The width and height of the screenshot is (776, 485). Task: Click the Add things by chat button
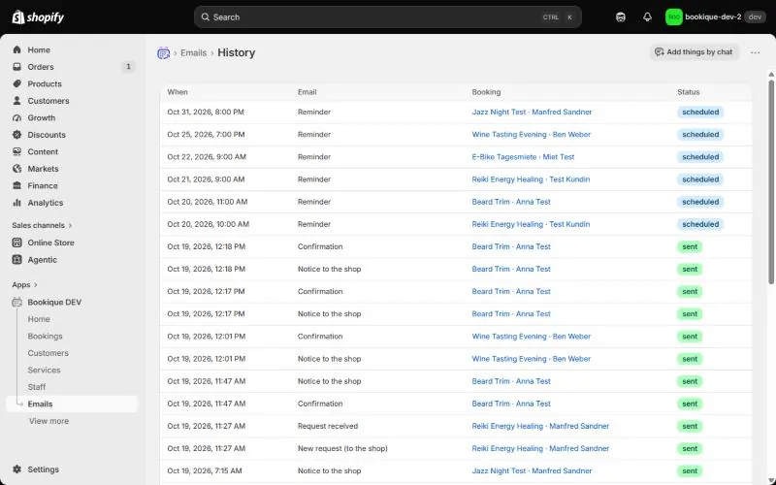pos(694,52)
